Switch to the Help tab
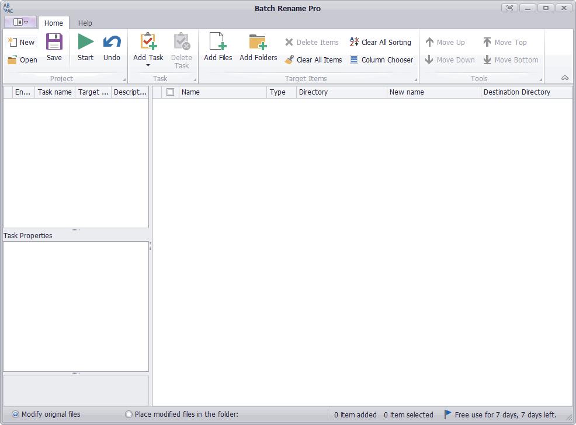 coord(85,23)
